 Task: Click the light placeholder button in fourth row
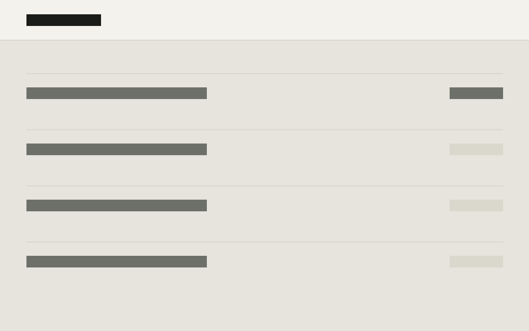click(477, 262)
